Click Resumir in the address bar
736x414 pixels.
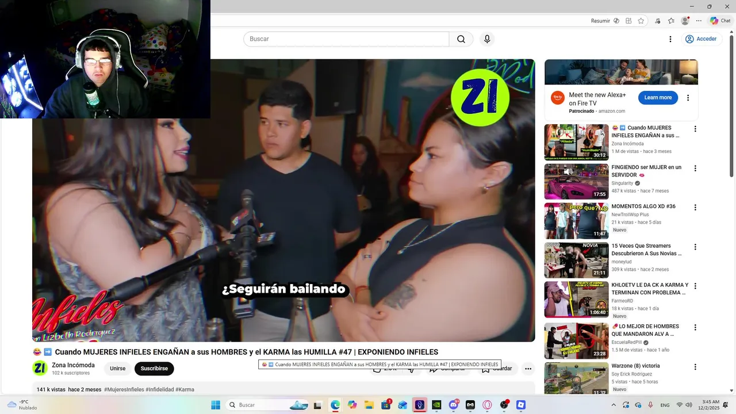click(x=600, y=21)
